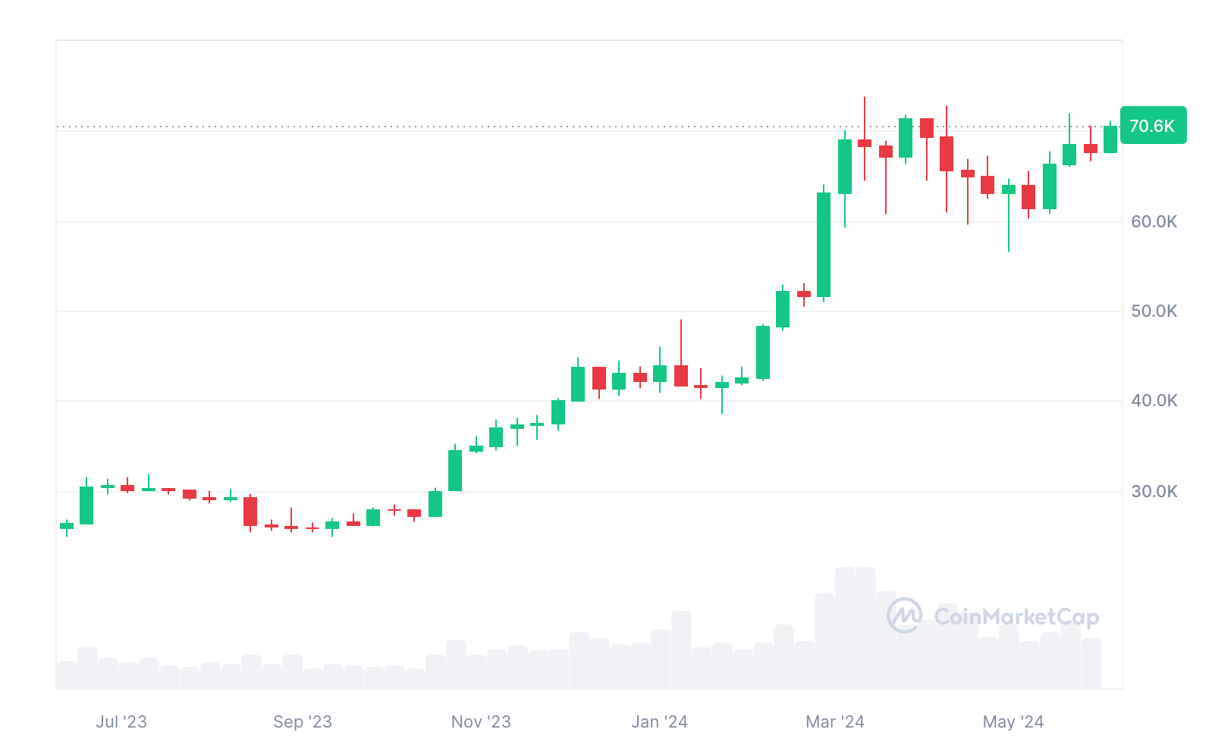Click the rightmost volume bar
This screenshot has width=1212, height=748.
click(1091, 663)
